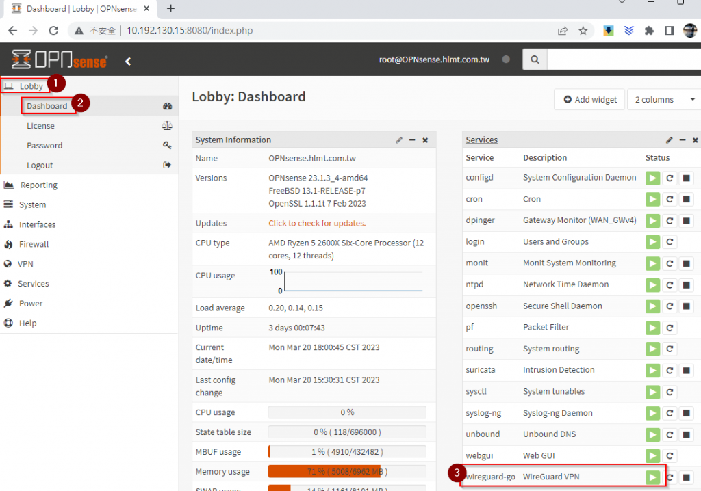Select Dashboard in the sidebar
This screenshot has height=491, width=701.
47,106
